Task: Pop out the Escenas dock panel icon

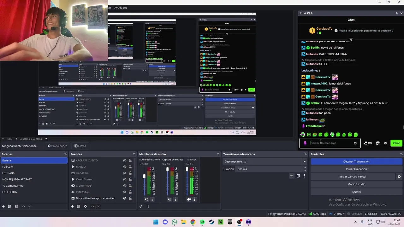Action: (66, 154)
